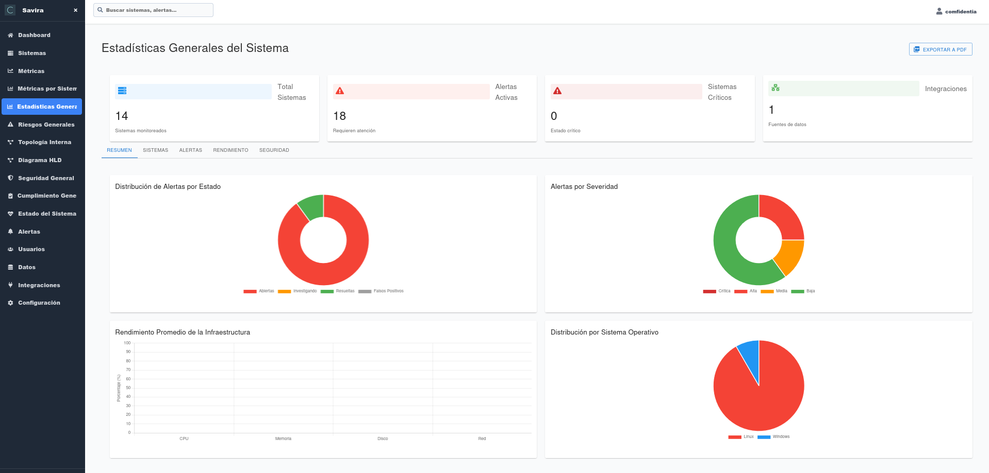Switch to the RENDIMIENTO tab

coord(230,150)
